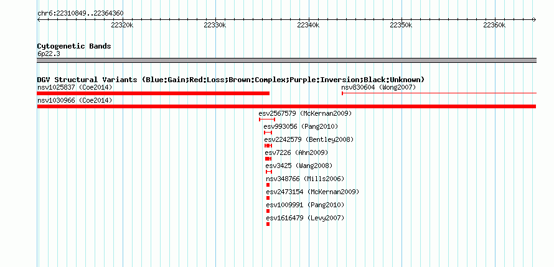Open esv2242579 (Bentley2008) variant label
This screenshot has width=554, height=267.
click(x=309, y=139)
